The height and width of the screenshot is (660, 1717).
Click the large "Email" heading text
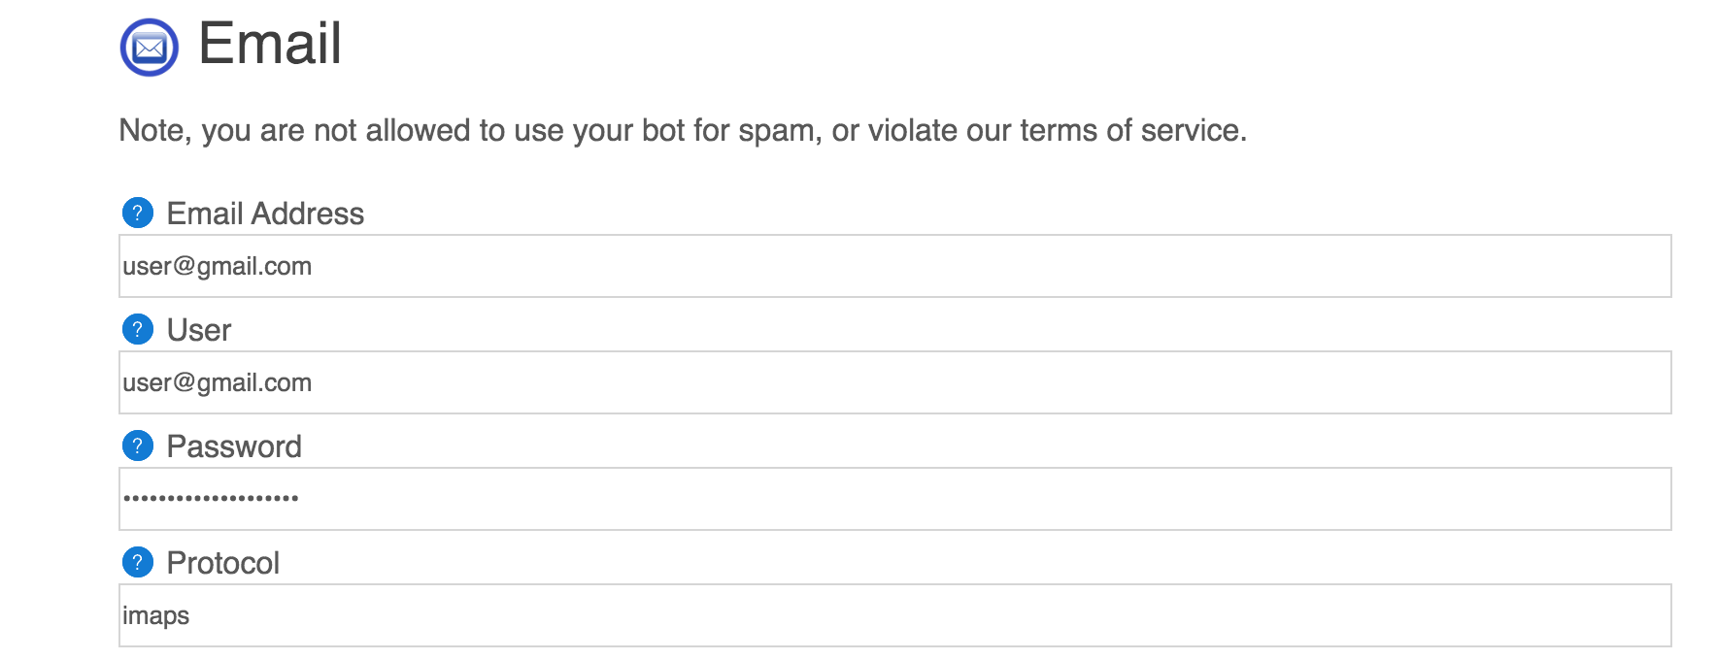coord(270,45)
